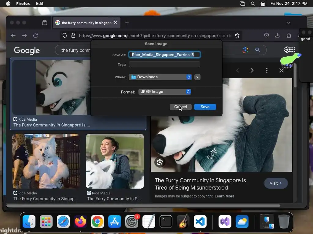Open Firefox View tab icon
This screenshot has height=234, width=313.
(45, 23)
